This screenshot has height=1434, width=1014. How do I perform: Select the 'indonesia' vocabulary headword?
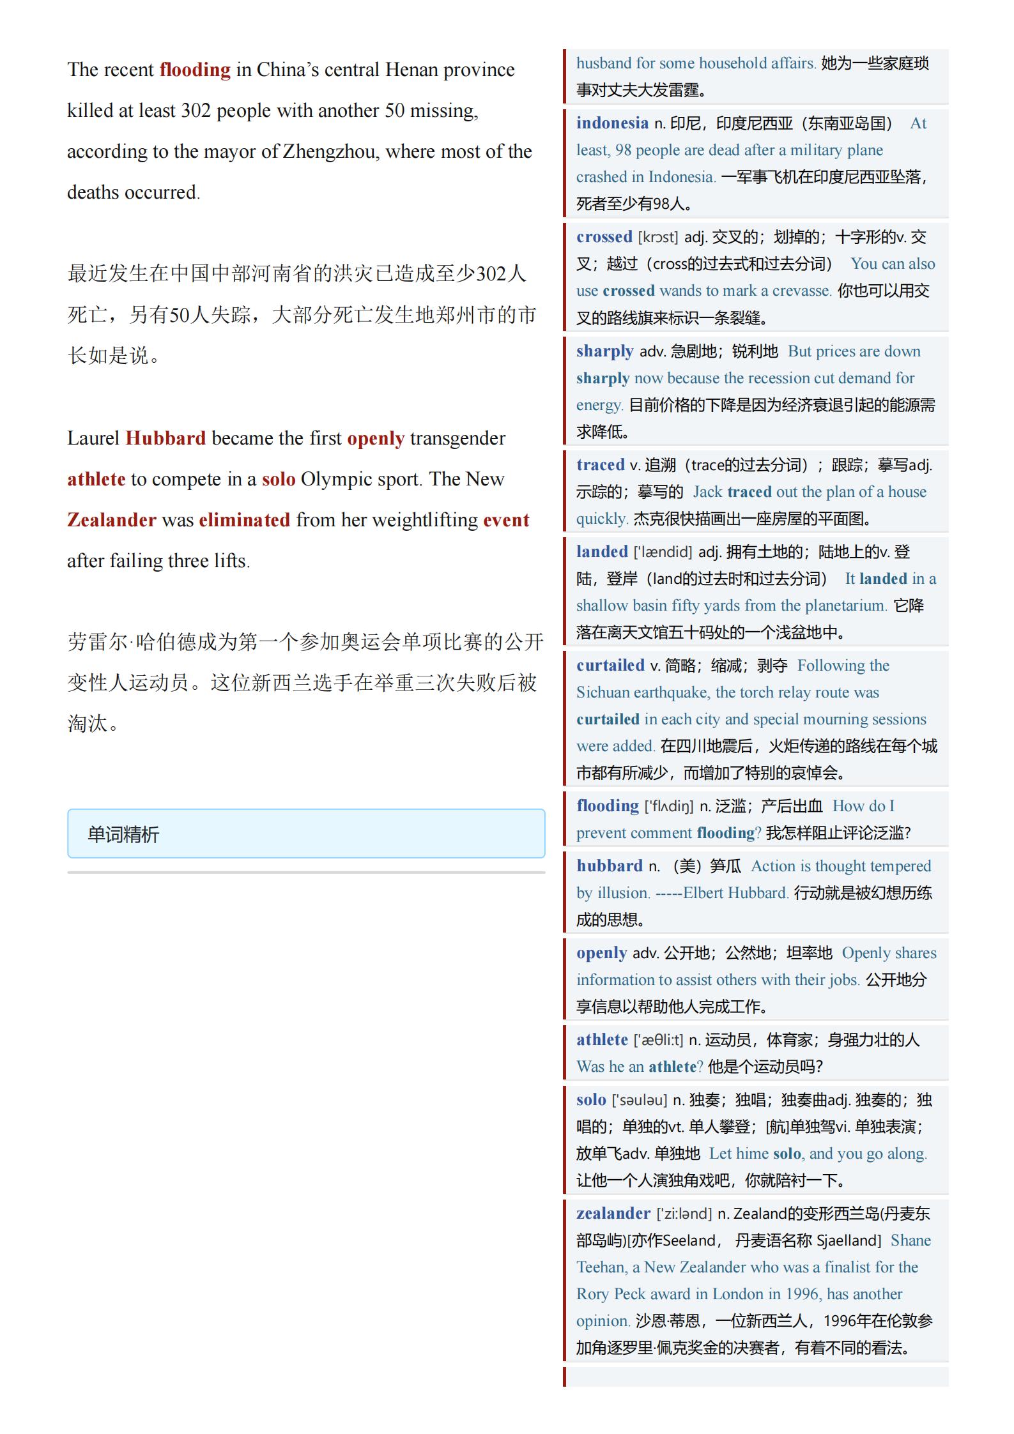(612, 123)
